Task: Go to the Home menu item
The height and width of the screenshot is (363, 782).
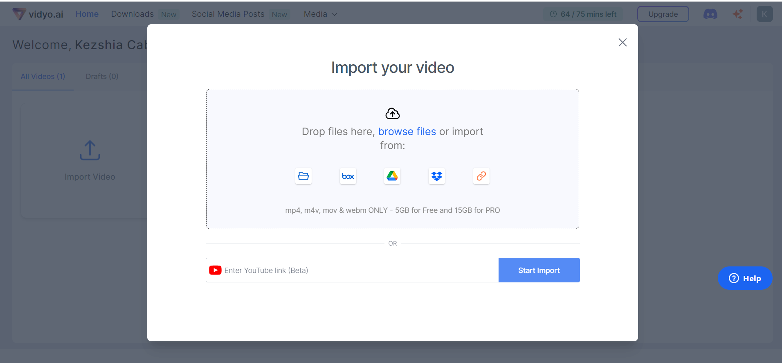Action: (x=87, y=14)
